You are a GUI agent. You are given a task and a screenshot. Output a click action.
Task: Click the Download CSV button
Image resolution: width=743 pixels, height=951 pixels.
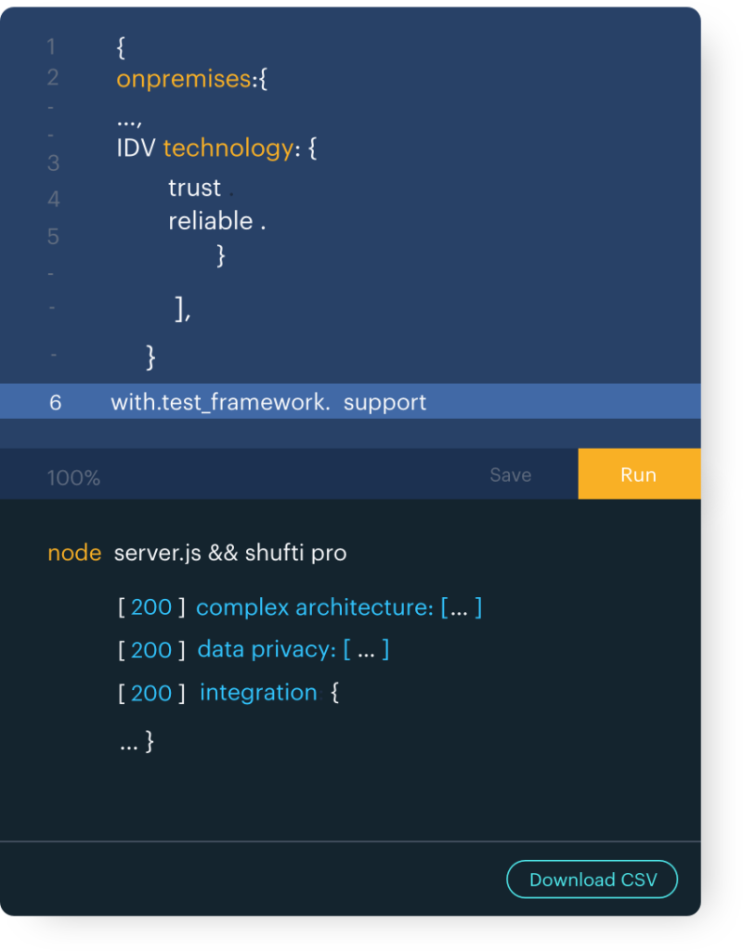pos(592,879)
